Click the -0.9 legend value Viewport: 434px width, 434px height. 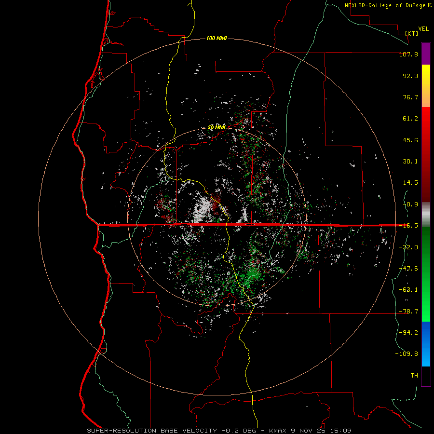coord(410,204)
